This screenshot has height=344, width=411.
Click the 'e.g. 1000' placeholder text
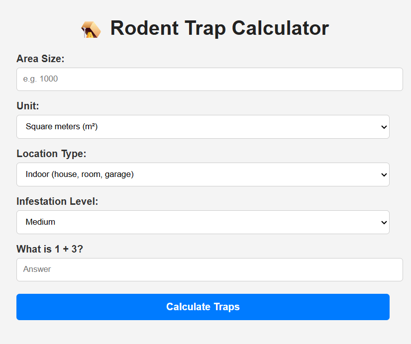click(41, 79)
